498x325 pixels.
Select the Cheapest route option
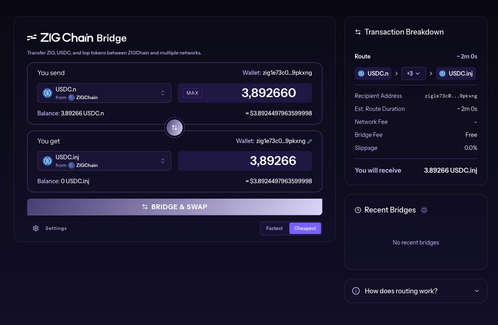click(305, 228)
